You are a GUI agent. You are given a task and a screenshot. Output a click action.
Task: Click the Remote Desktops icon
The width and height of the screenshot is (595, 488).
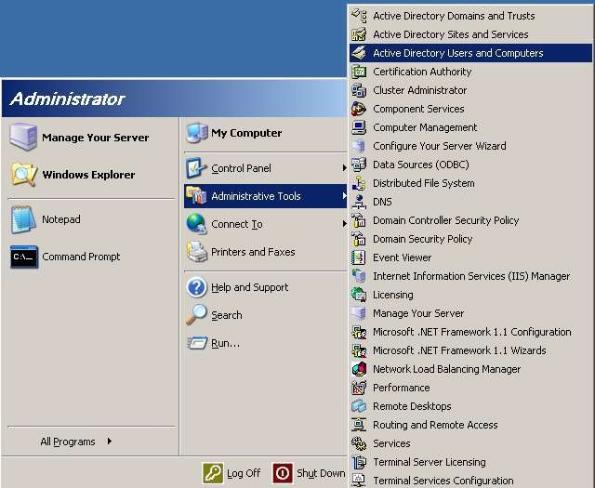pos(359,406)
